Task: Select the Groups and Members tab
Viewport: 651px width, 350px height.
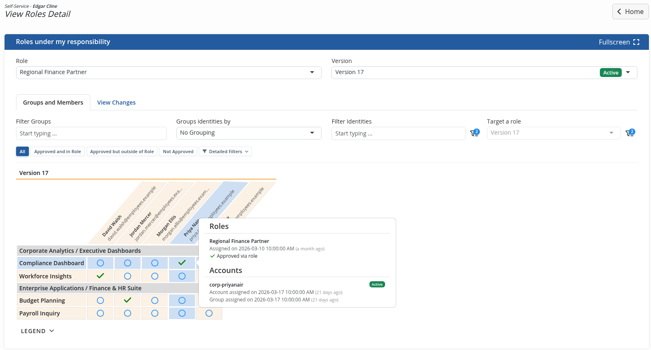Action: (x=53, y=103)
